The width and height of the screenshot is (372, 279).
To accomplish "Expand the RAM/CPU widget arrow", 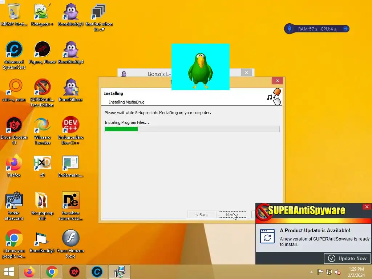I will coord(345,29).
